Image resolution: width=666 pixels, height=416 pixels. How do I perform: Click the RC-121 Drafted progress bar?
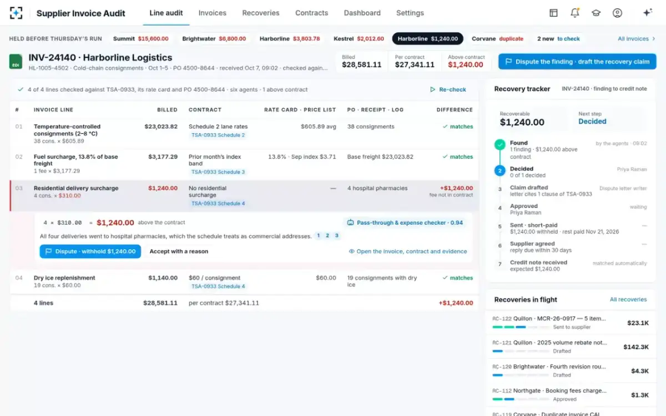(x=521, y=351)
